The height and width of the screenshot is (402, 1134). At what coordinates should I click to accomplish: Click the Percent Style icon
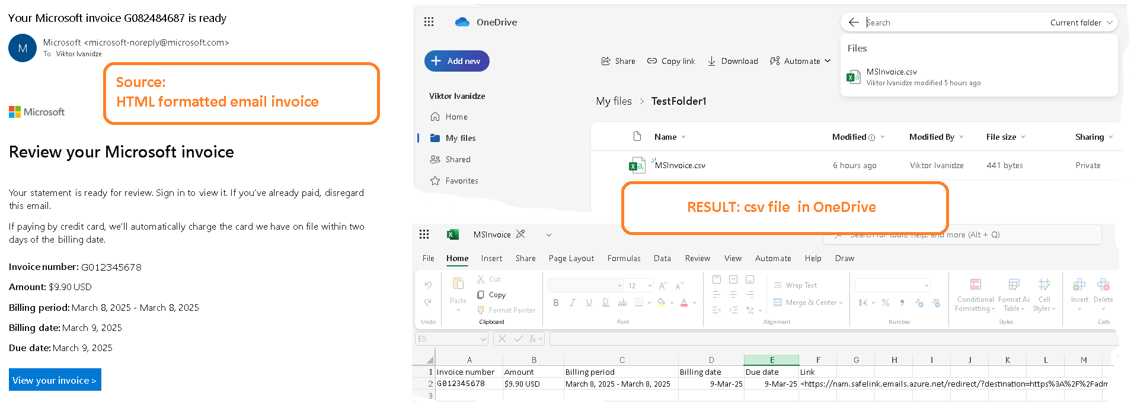(x=886, y=303)
